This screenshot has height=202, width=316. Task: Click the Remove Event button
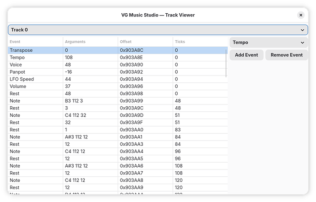pos(286,55)
